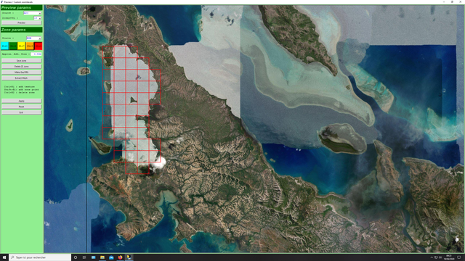
Task: Click the Reset button
Action: (x=21, y=107)
